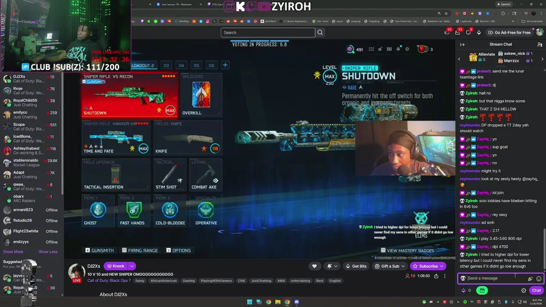Click in the Twitch Search input field
546x307 pixels.
pyautogui.click(x=267, y=32)
